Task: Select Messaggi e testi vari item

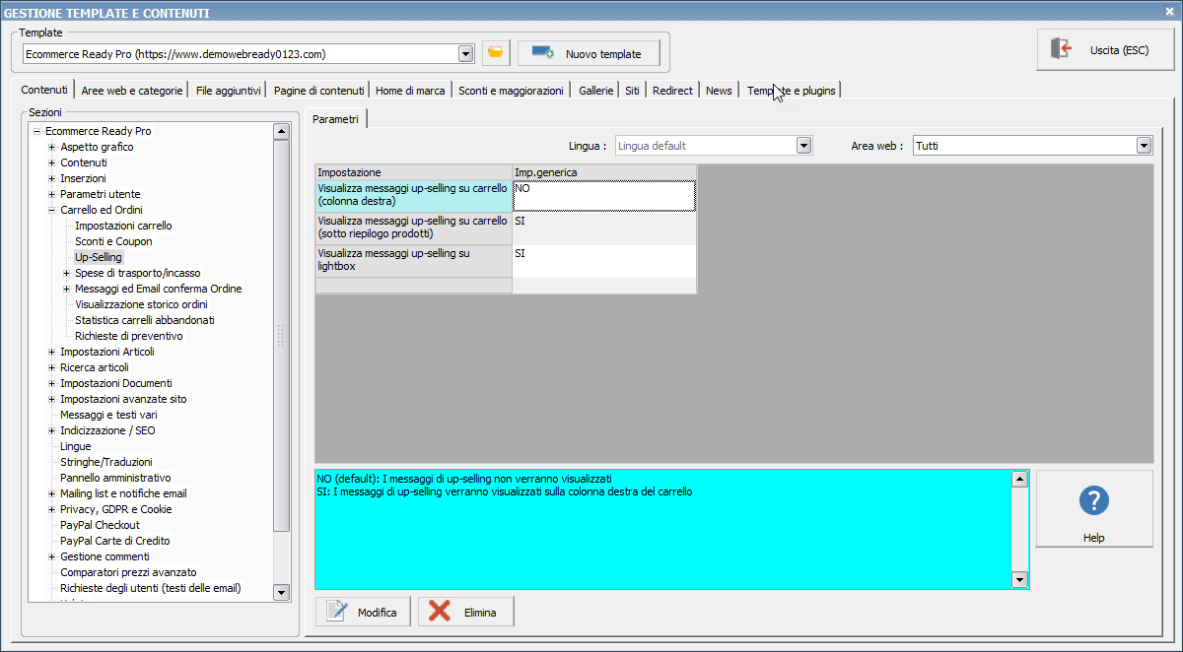Action: 108,415
